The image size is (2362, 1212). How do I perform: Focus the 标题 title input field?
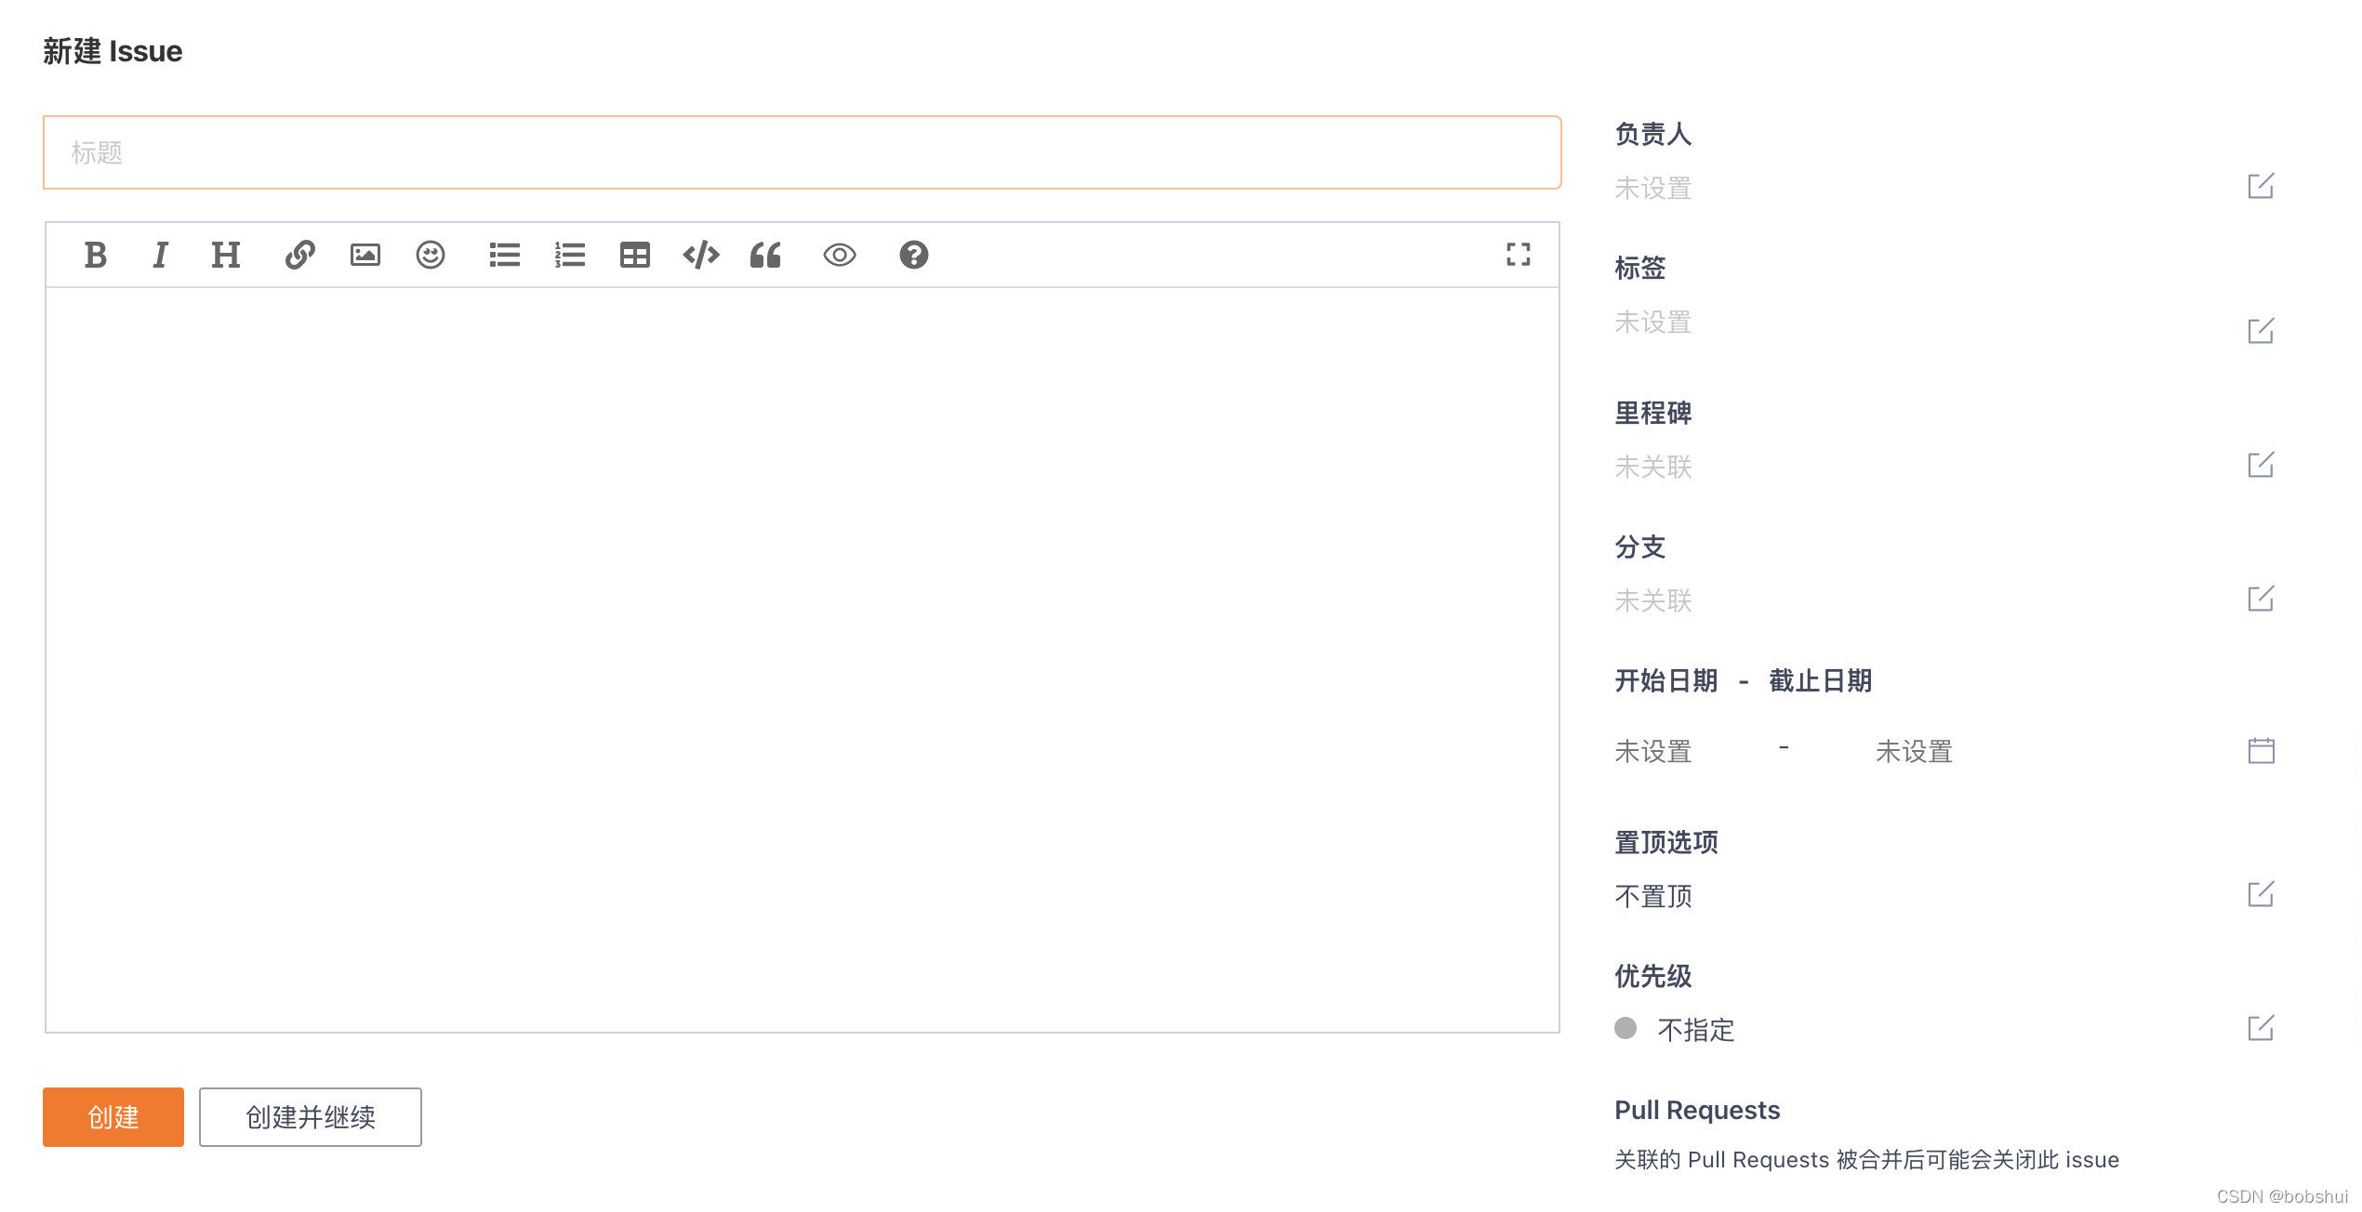point(802,152)
